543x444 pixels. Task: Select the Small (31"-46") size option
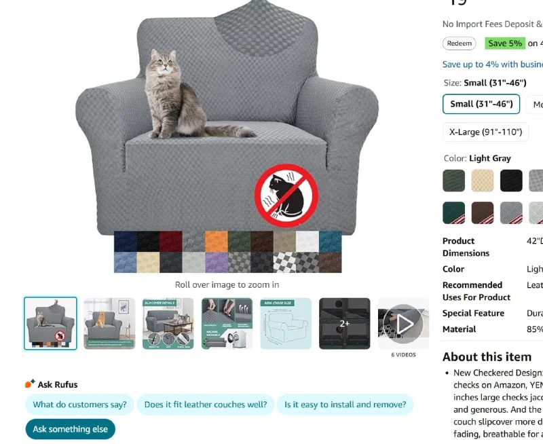click(x=481, y=104)
